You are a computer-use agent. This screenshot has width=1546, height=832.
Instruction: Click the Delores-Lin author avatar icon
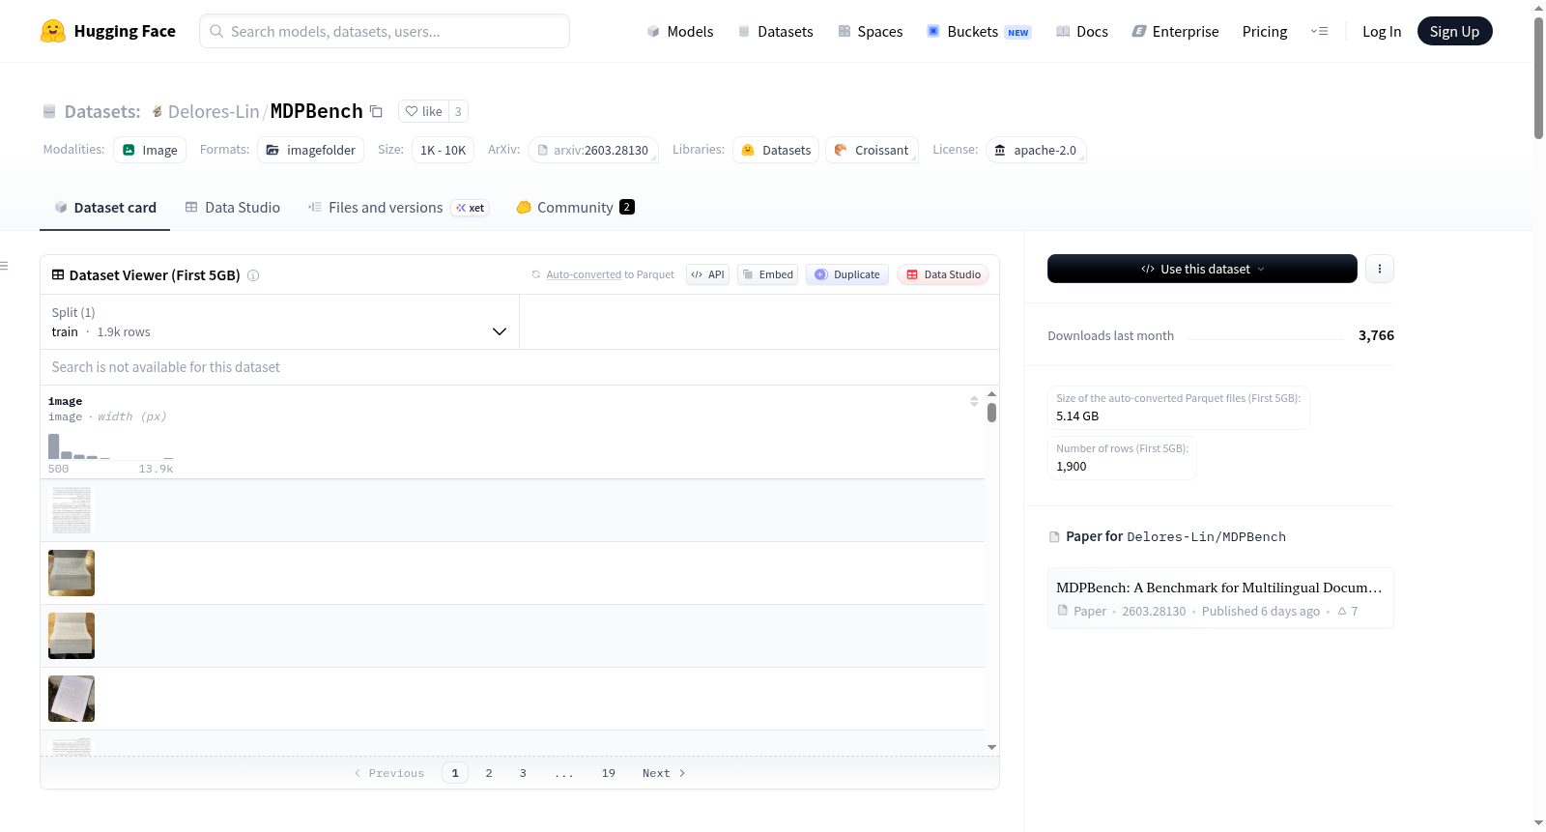[x=157, y=111]
